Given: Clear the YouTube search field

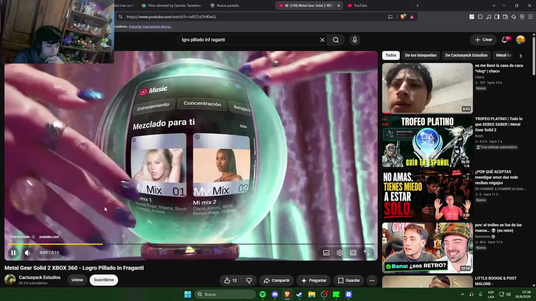Looking at the screenshot, I should point(322,40).
